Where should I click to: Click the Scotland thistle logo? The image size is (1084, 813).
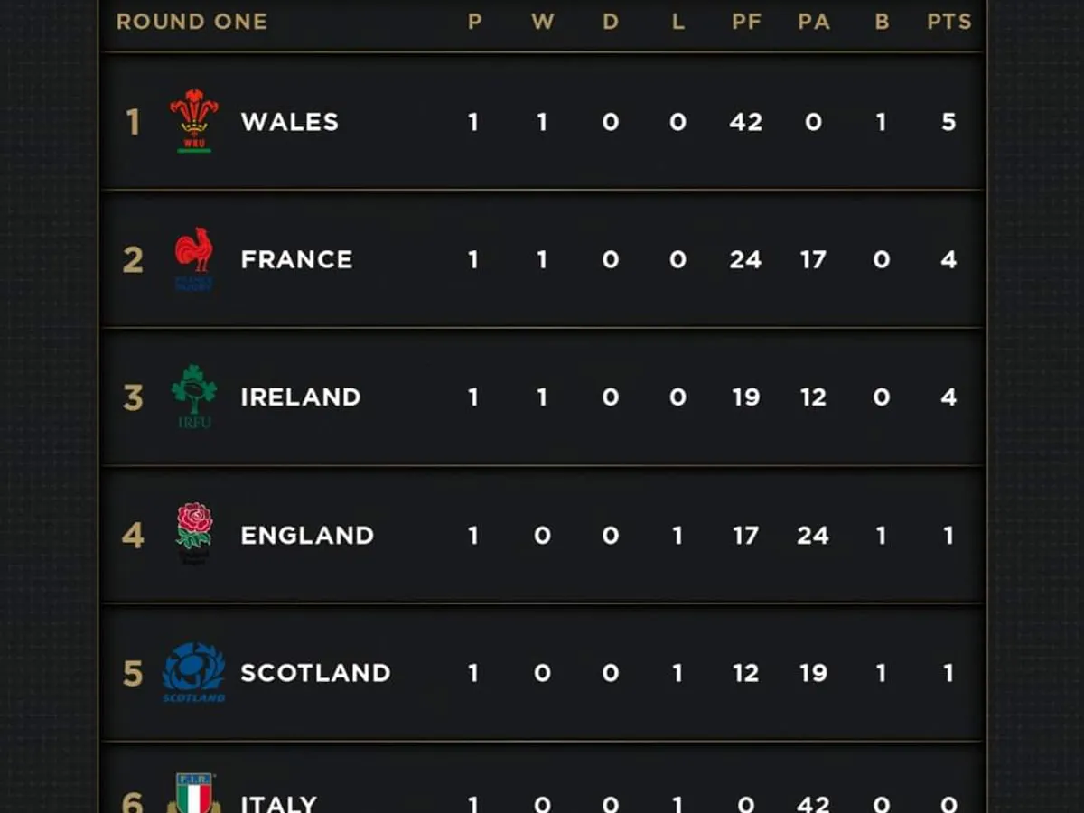tap(194, 672)
